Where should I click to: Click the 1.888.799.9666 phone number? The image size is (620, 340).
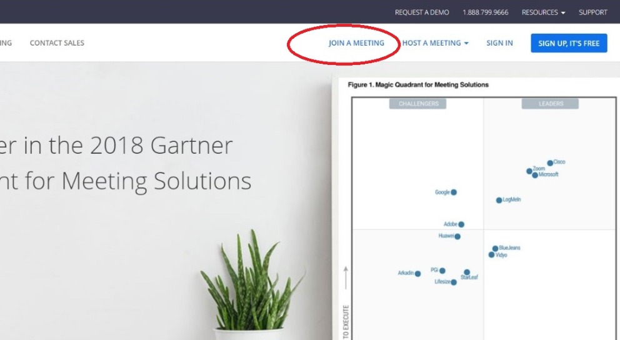(485, 12)
